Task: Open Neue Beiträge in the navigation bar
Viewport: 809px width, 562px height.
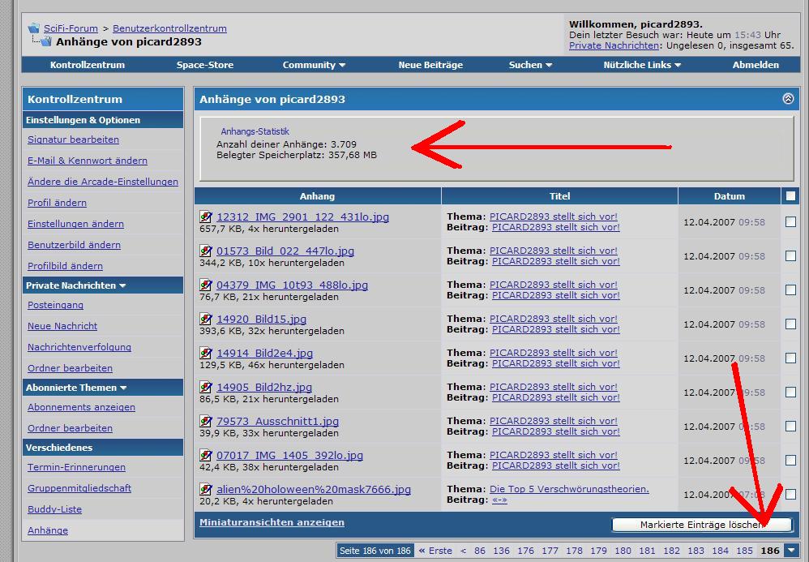Action: (x=430, y=65)
